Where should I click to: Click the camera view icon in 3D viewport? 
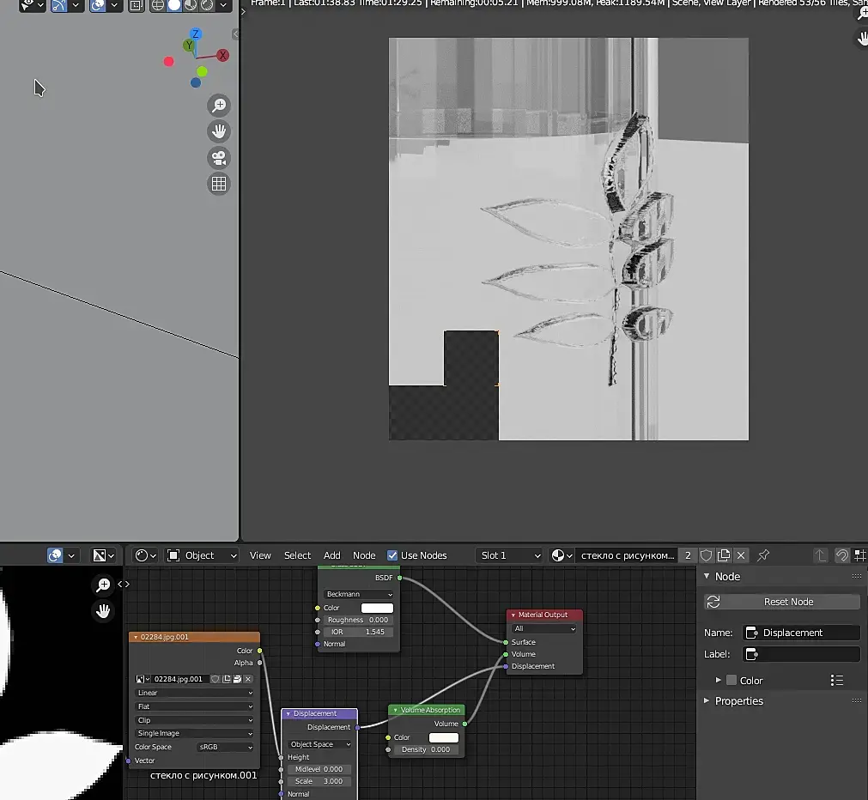click(219, 158)
